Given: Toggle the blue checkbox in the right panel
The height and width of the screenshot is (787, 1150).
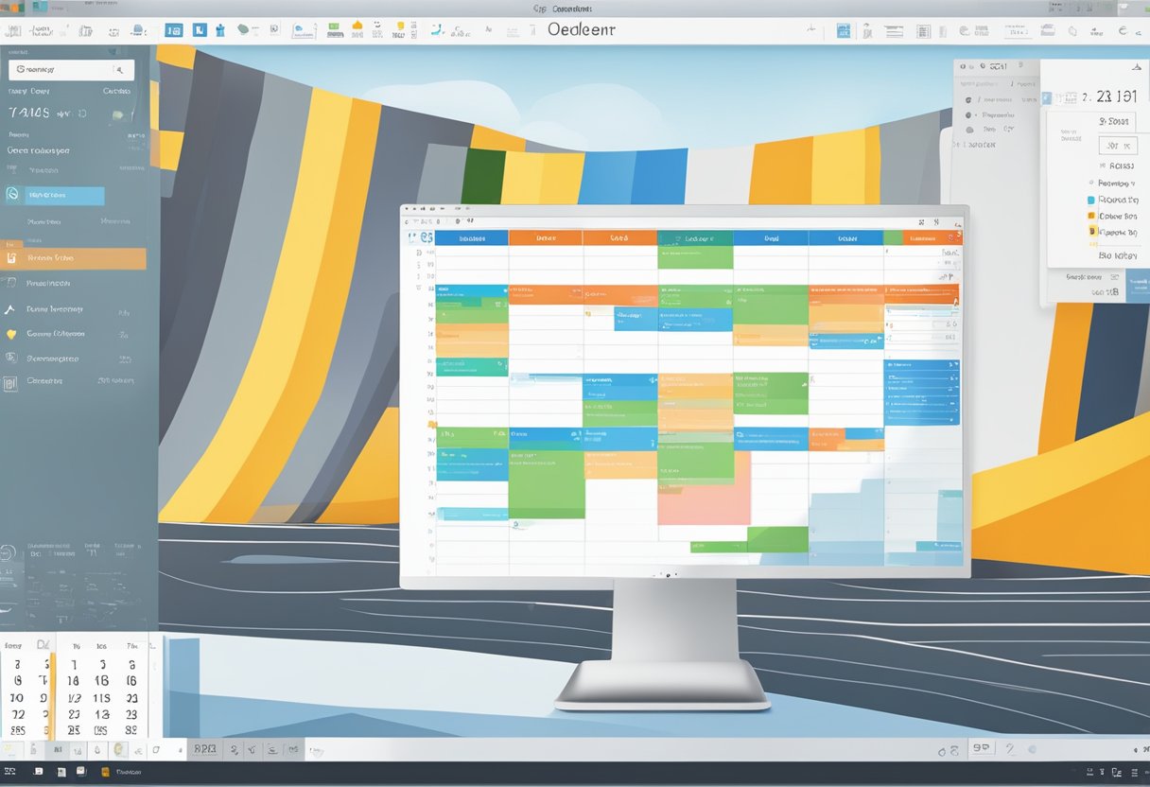Looking at the screenshot, I should (x=1090, y=201).
